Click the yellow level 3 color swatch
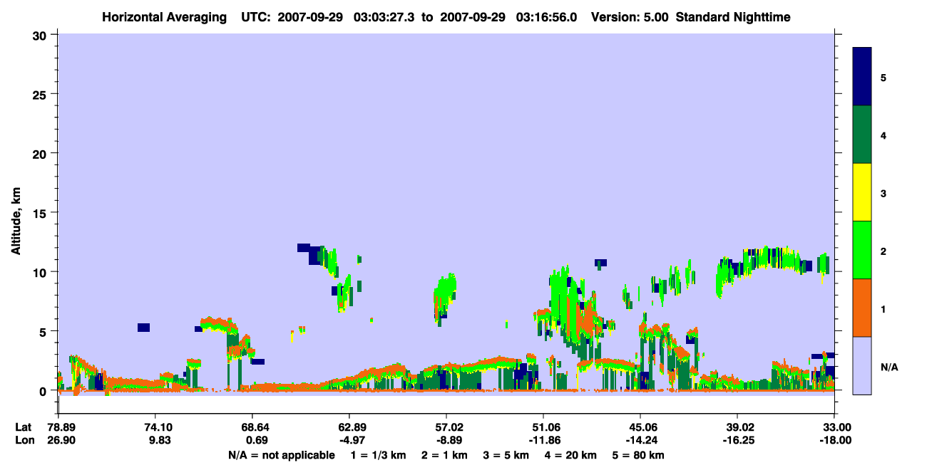 tap(862, 192)
